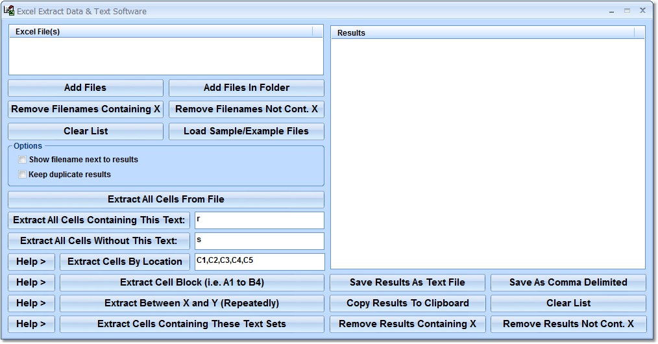Open Help for Extract Cells Containing Text Sets
658x344 pixels.
pyautogui.click(x=32, y=324)
